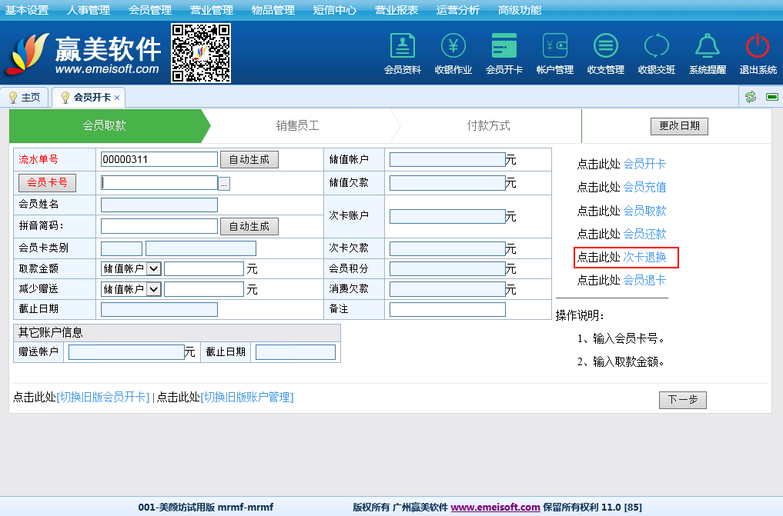Close the 会员开卡 tab
Image resolution: width=783 pixels, height=516 pixels.
click(x=117, y=98)
